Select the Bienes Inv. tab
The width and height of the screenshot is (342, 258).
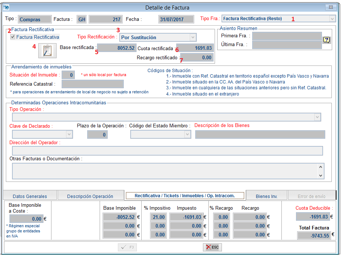point(266,196)
